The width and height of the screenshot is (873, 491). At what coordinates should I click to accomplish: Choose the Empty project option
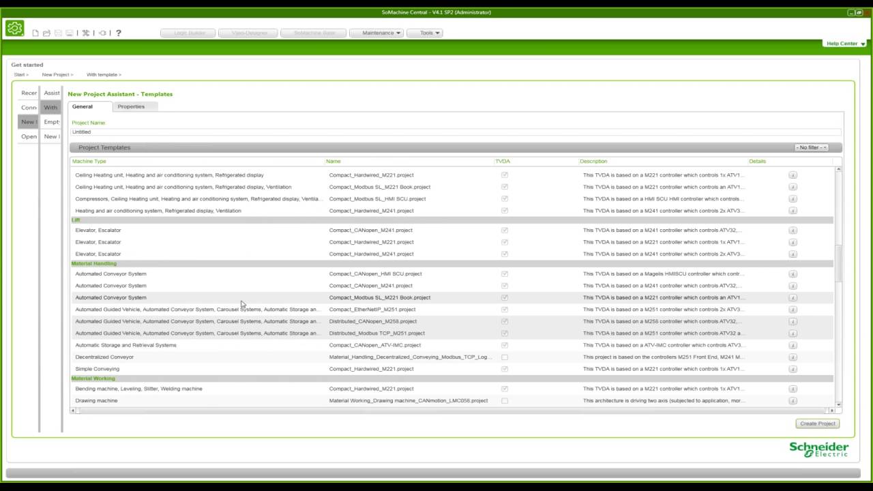[x=50, y=121]
